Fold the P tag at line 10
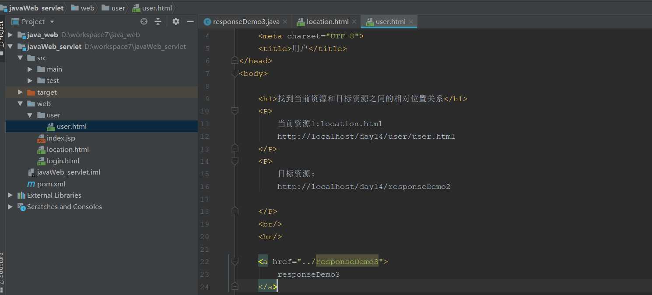 (235, 111)
